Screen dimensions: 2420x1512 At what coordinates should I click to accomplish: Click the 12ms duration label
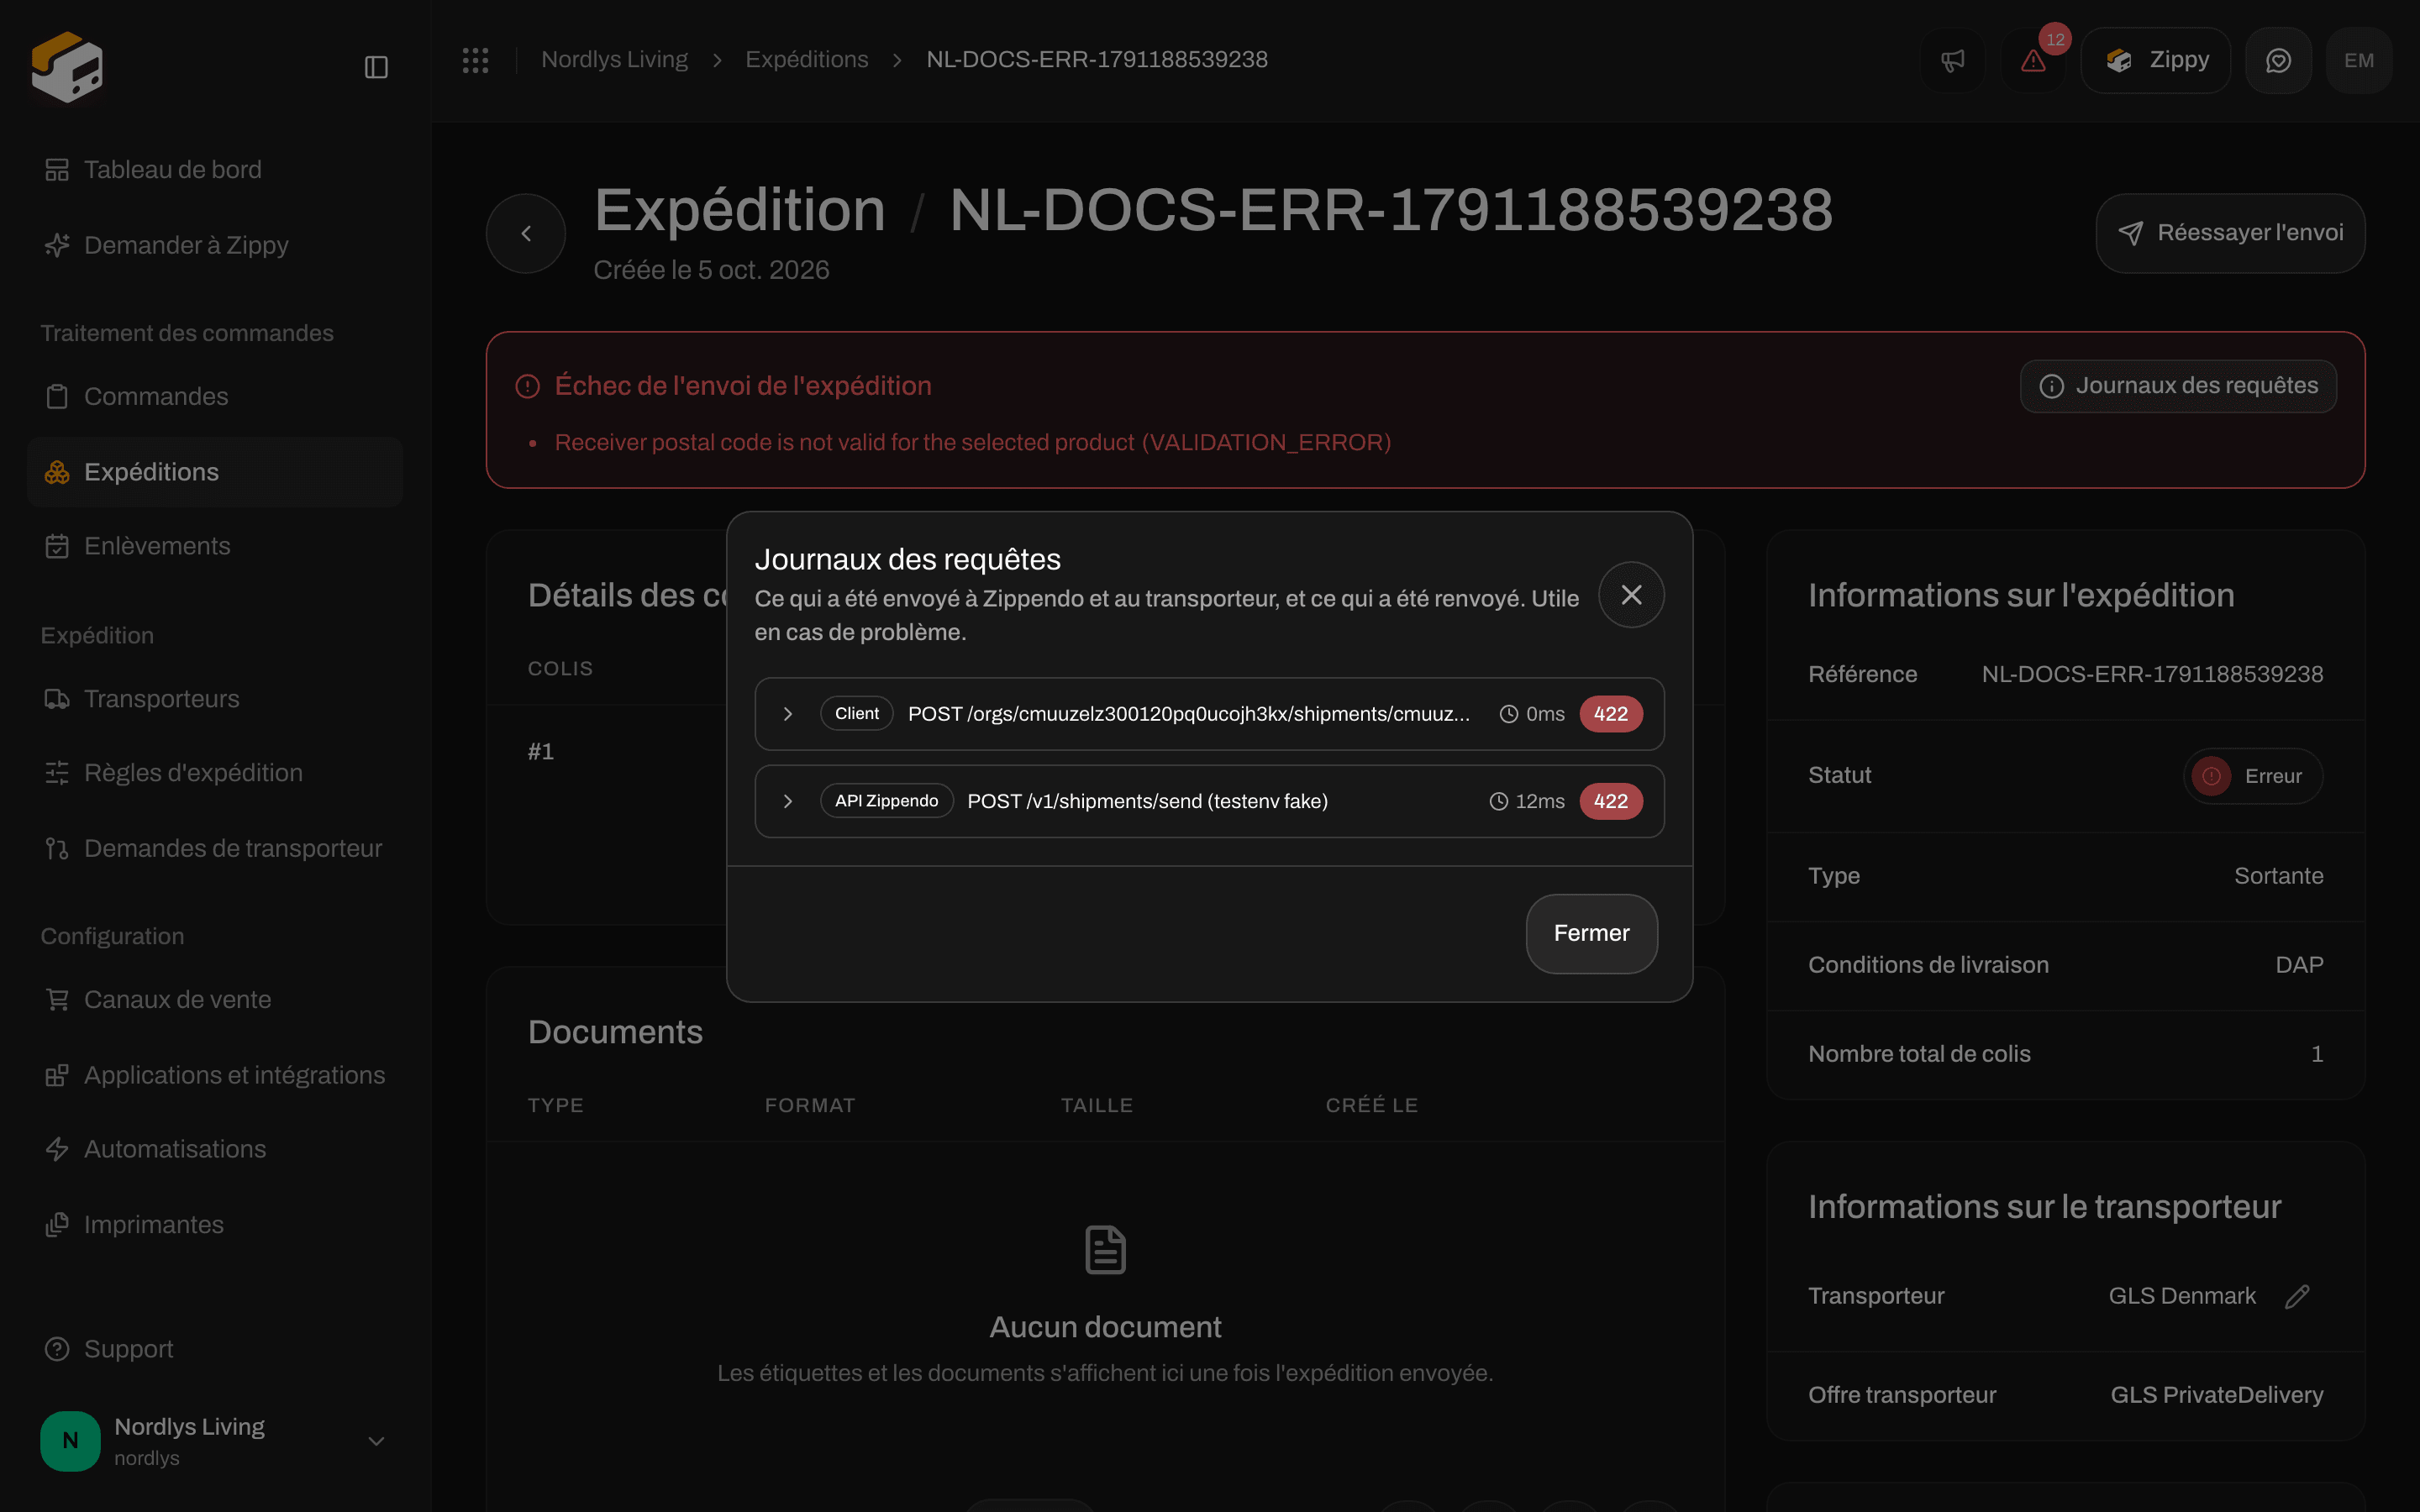coord(1527,801)
